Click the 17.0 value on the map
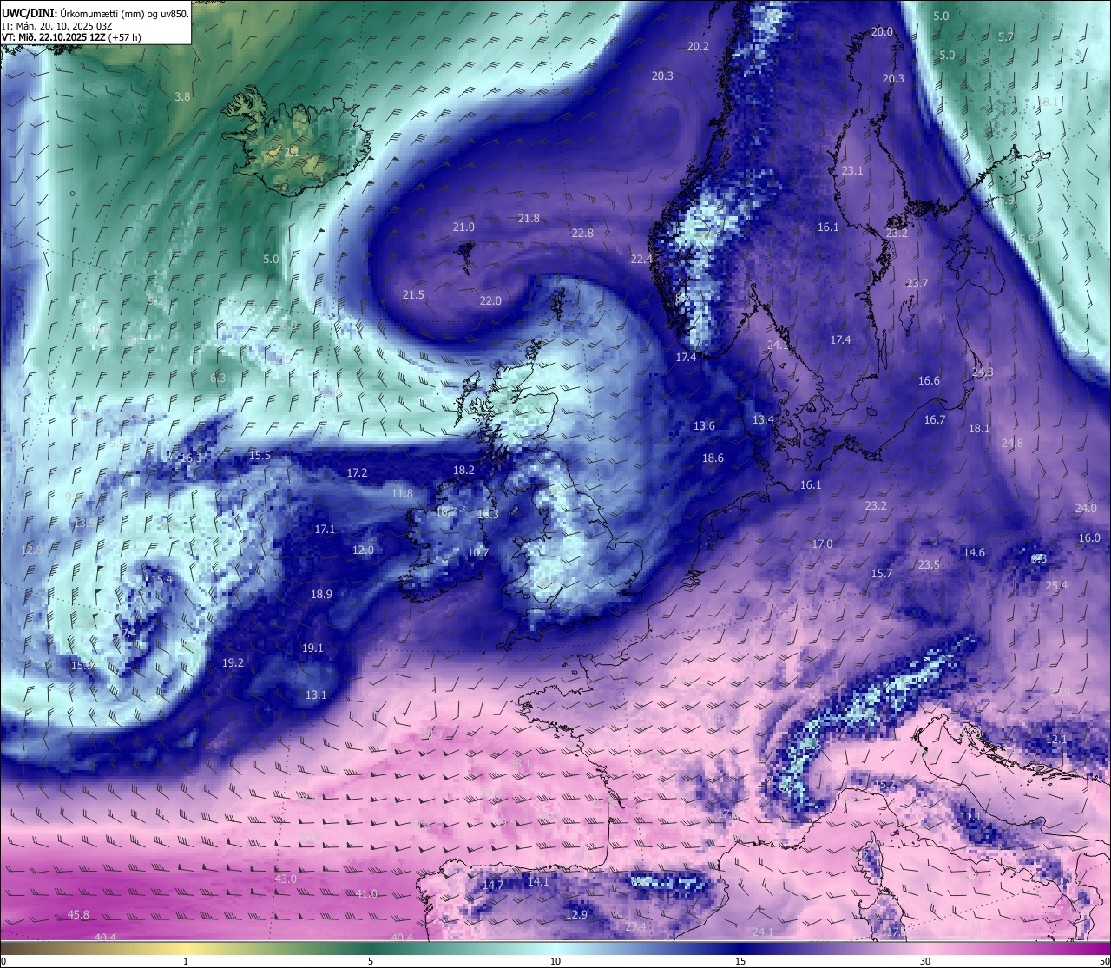The width and height of the screenshot is (1111, 968). coord(822,544)
